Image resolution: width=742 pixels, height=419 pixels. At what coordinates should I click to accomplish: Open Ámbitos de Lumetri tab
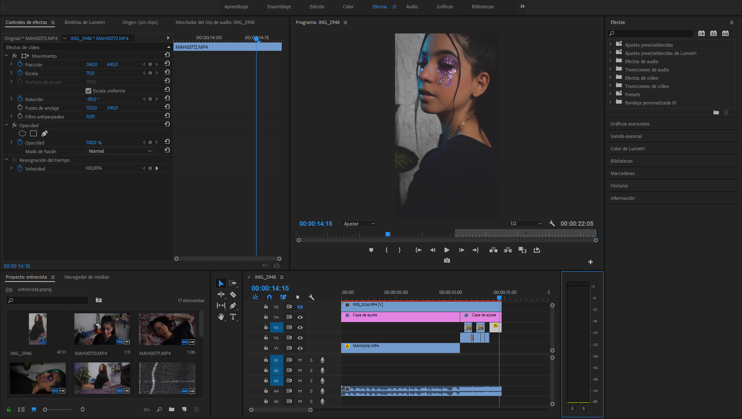84,22
